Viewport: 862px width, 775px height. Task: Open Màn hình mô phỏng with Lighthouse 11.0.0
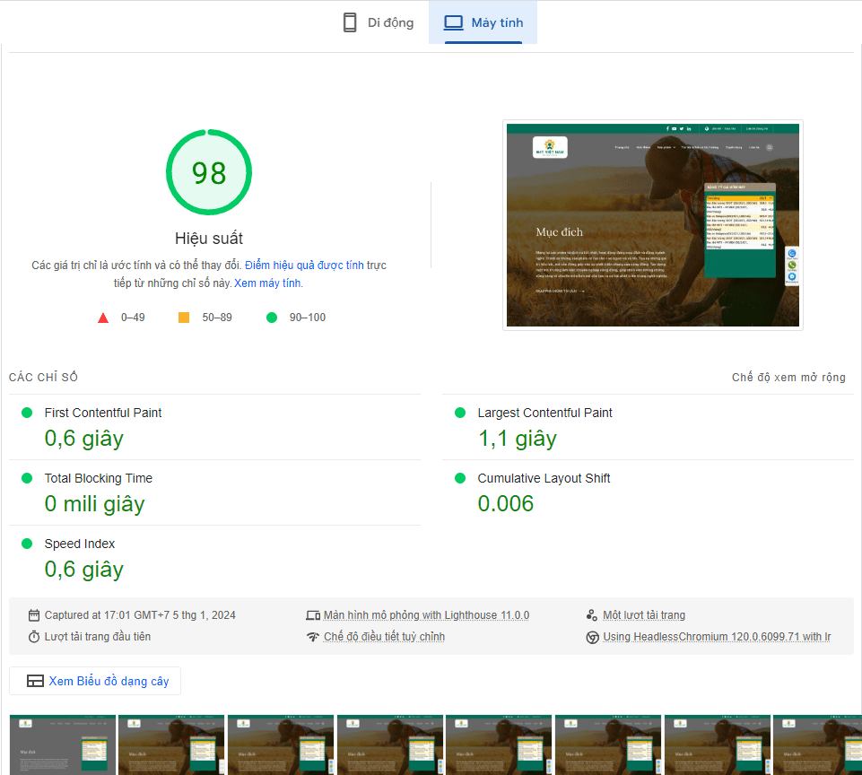coord(426,615)
